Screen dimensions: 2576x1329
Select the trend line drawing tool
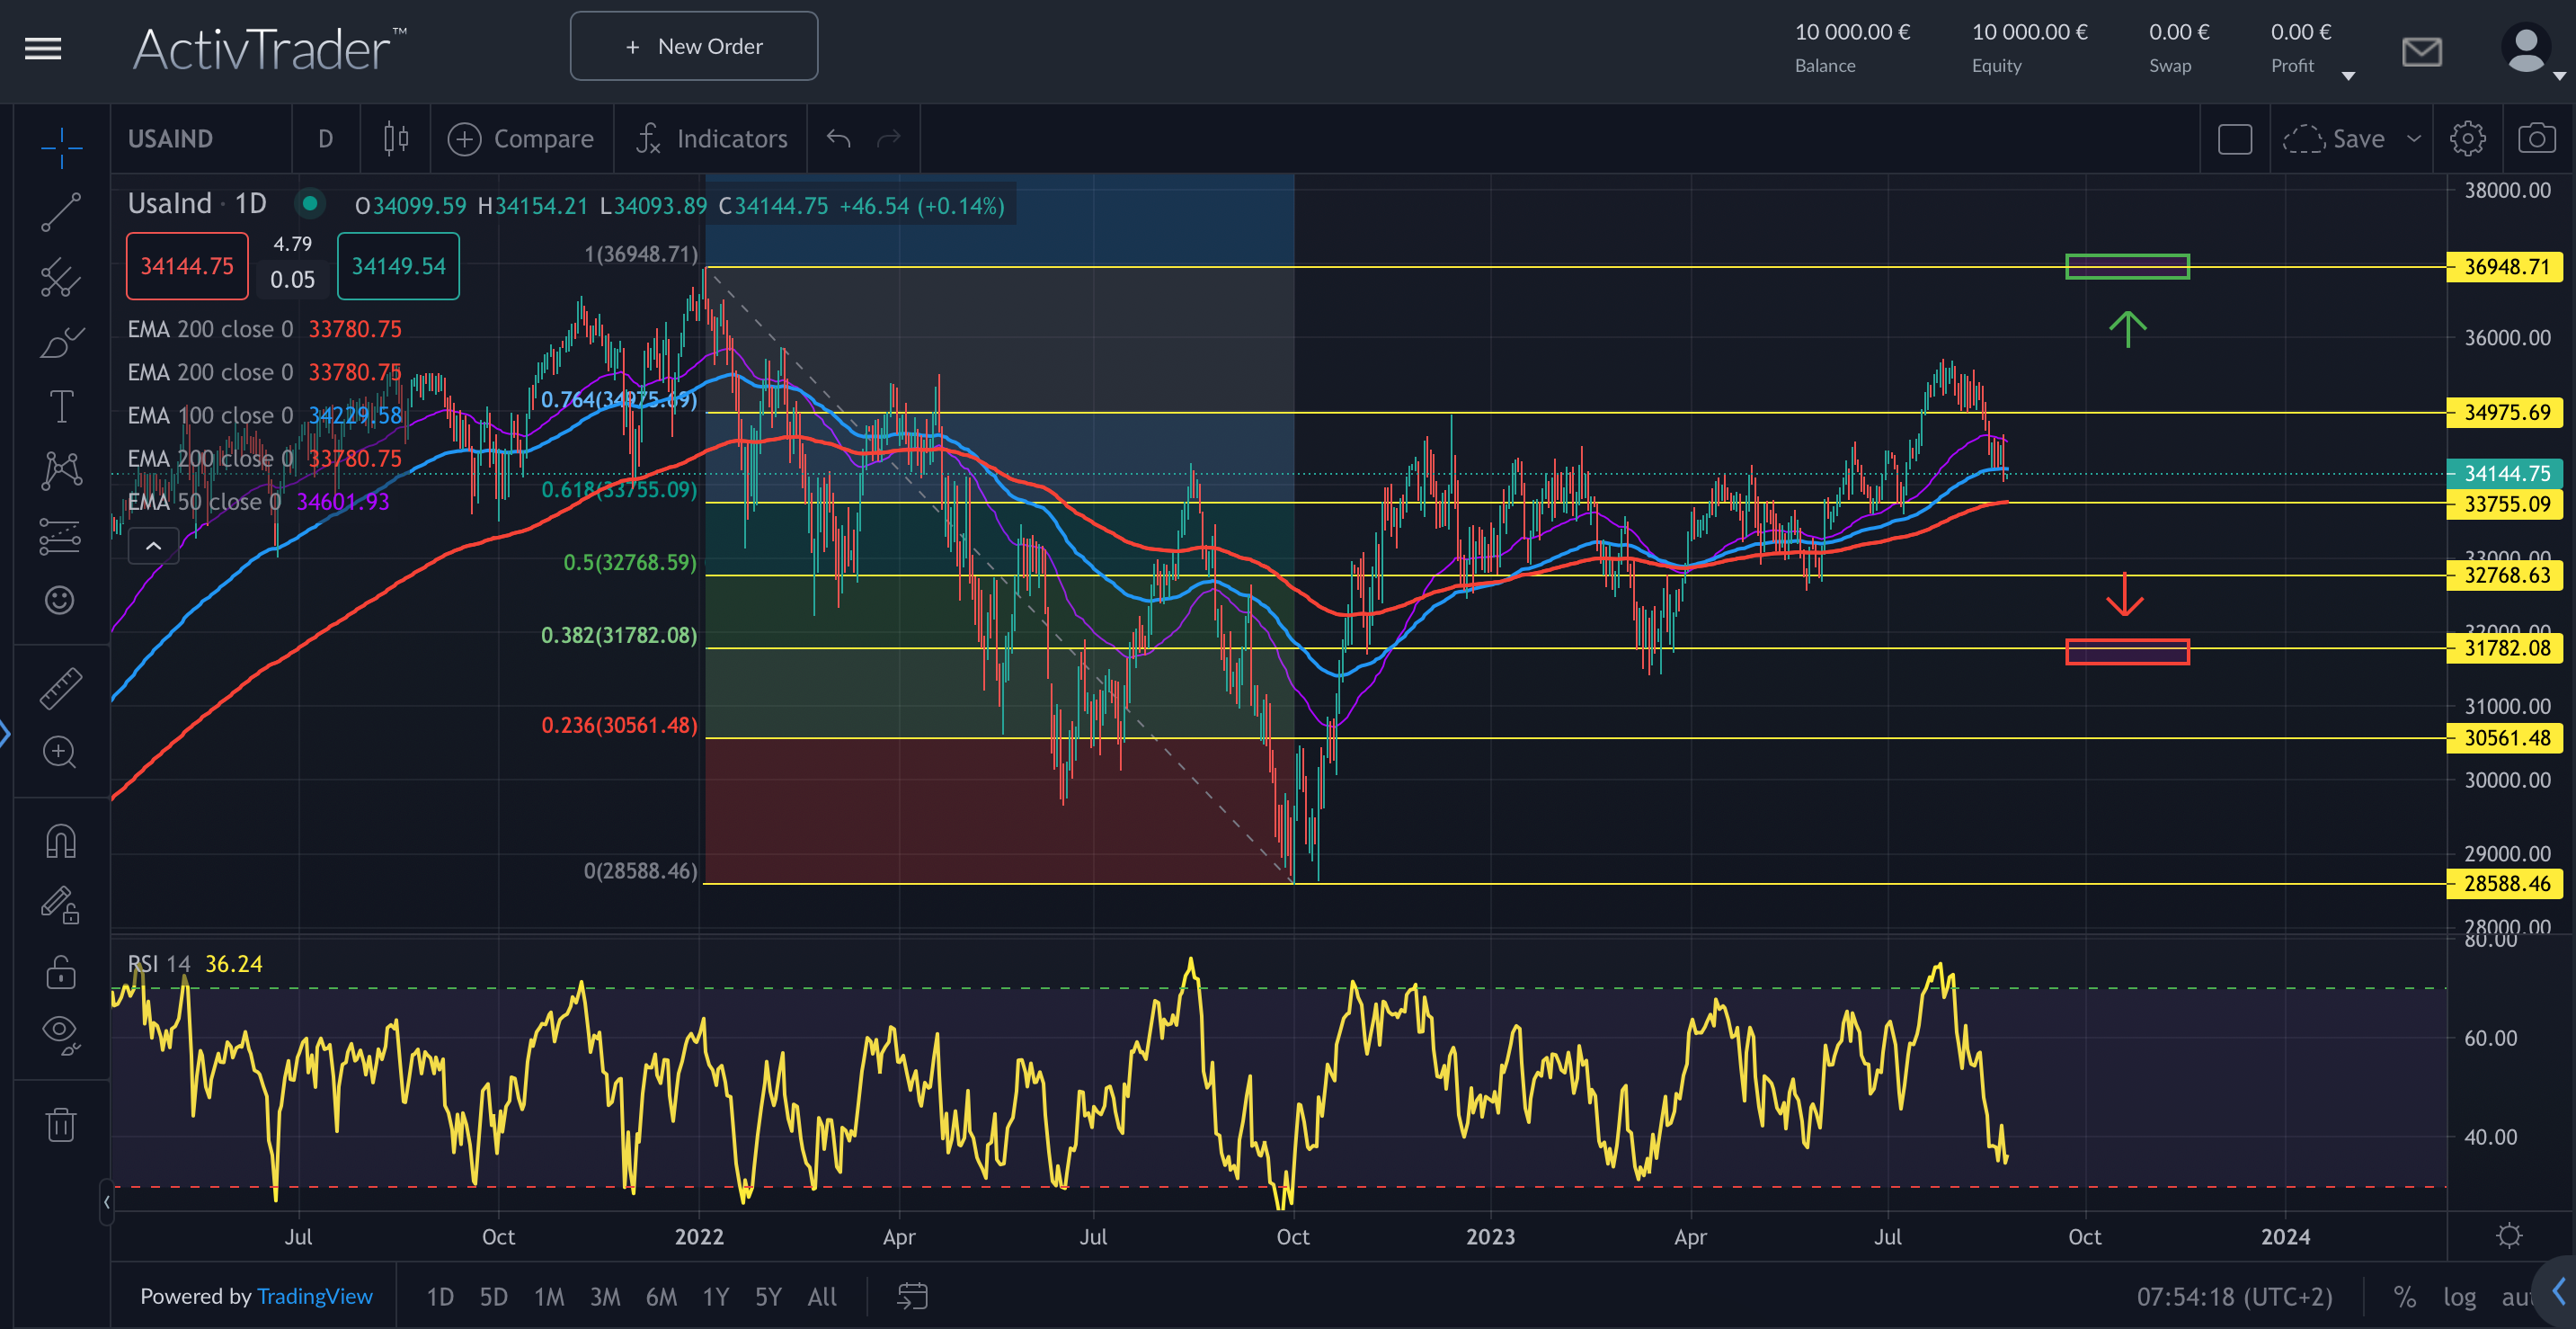coord(60,213)
